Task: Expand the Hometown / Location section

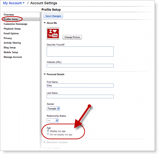Action: (x=56, y=142)
